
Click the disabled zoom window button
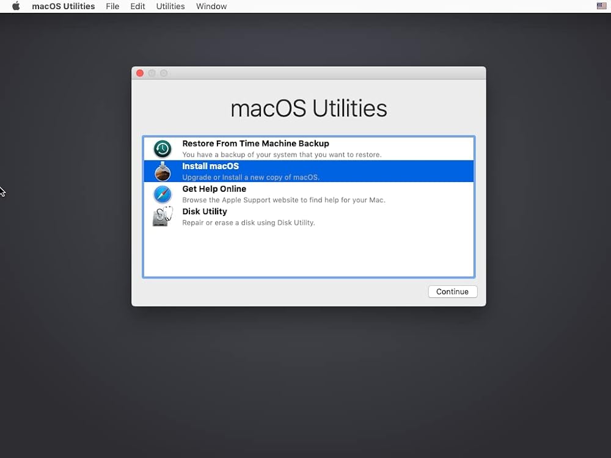pos(164,73)
